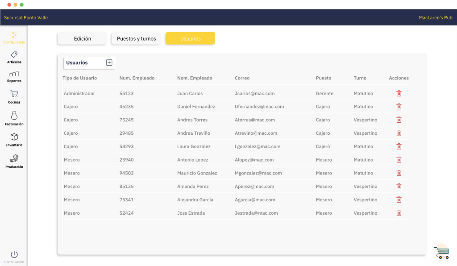This screenshot has height=266, width=457.
Task: Delete user Juan Carlos
Action: point(399,93)
